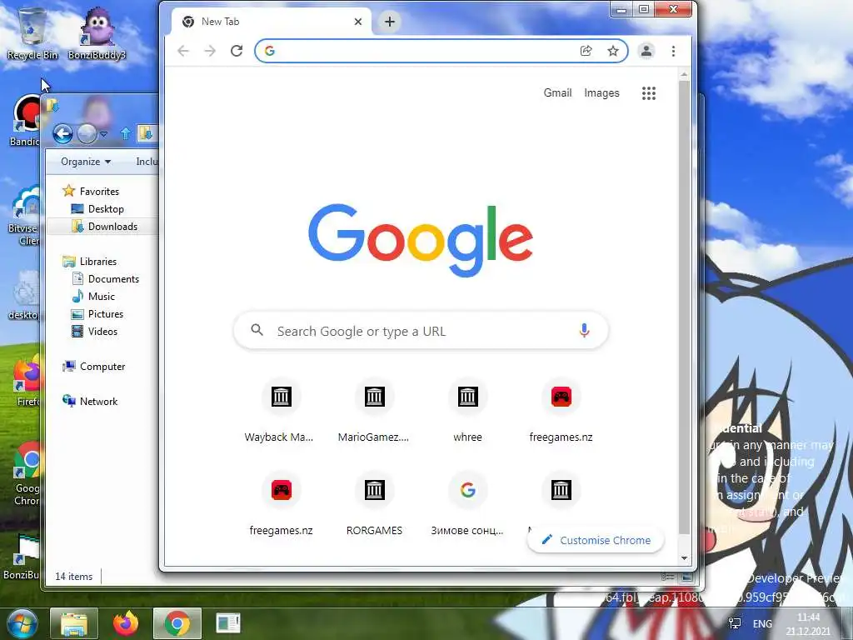Open the Wayback Ma... shortcut
Screen dimensions: 853x640
pyautogui.click(x=281, y=412)
